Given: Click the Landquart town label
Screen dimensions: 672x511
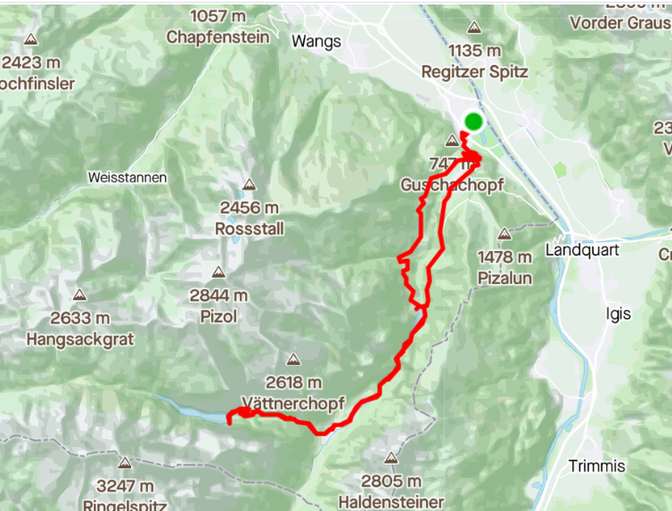Looking at the screenshot, I should (582, 250).
